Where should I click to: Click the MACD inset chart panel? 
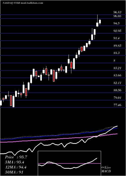(69, 163)
